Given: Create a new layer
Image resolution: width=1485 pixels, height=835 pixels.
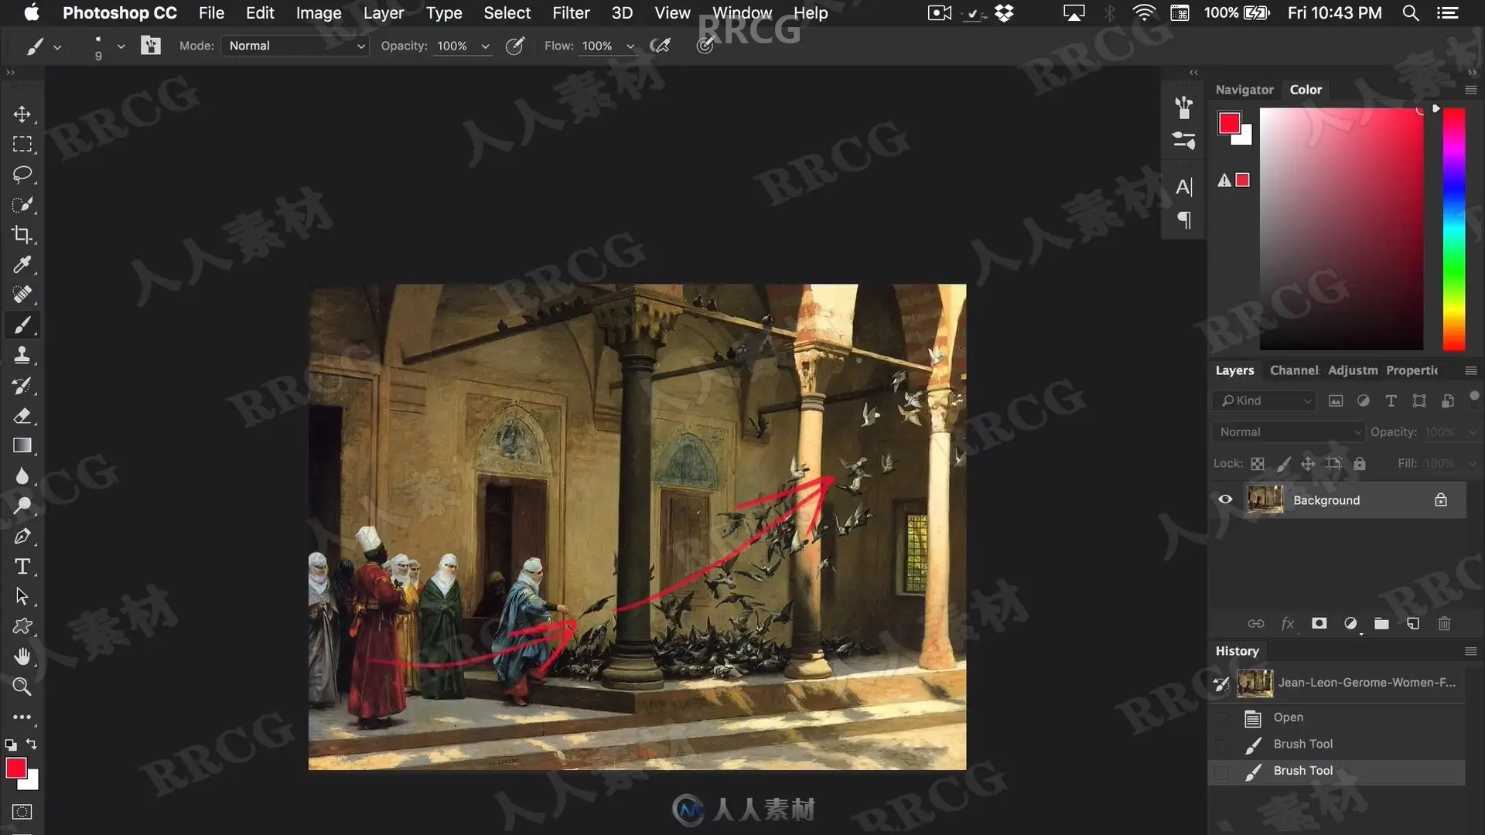Looking at the screenshot, I should tap(1413, 624).
